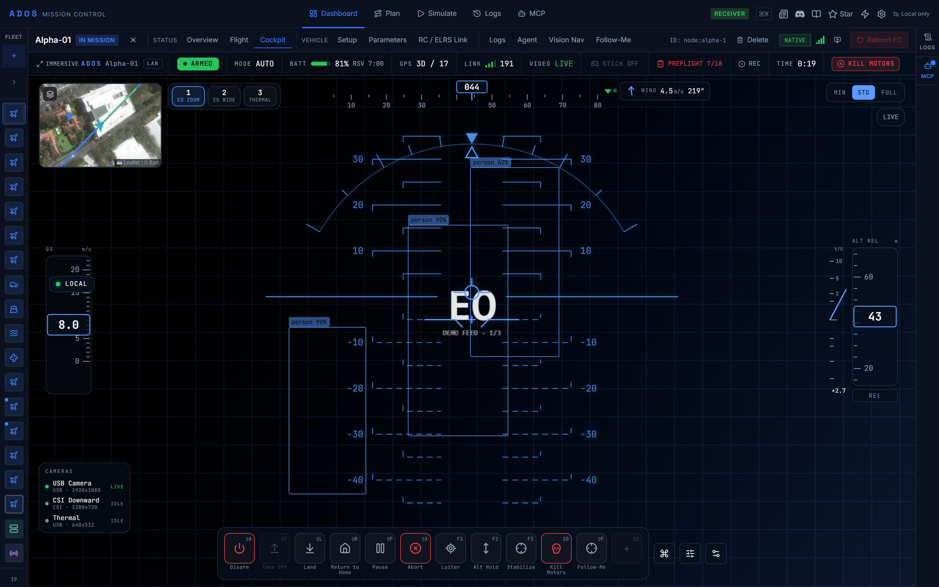
Task: Open the screen-share monitor icon
Action: (837, 40)
